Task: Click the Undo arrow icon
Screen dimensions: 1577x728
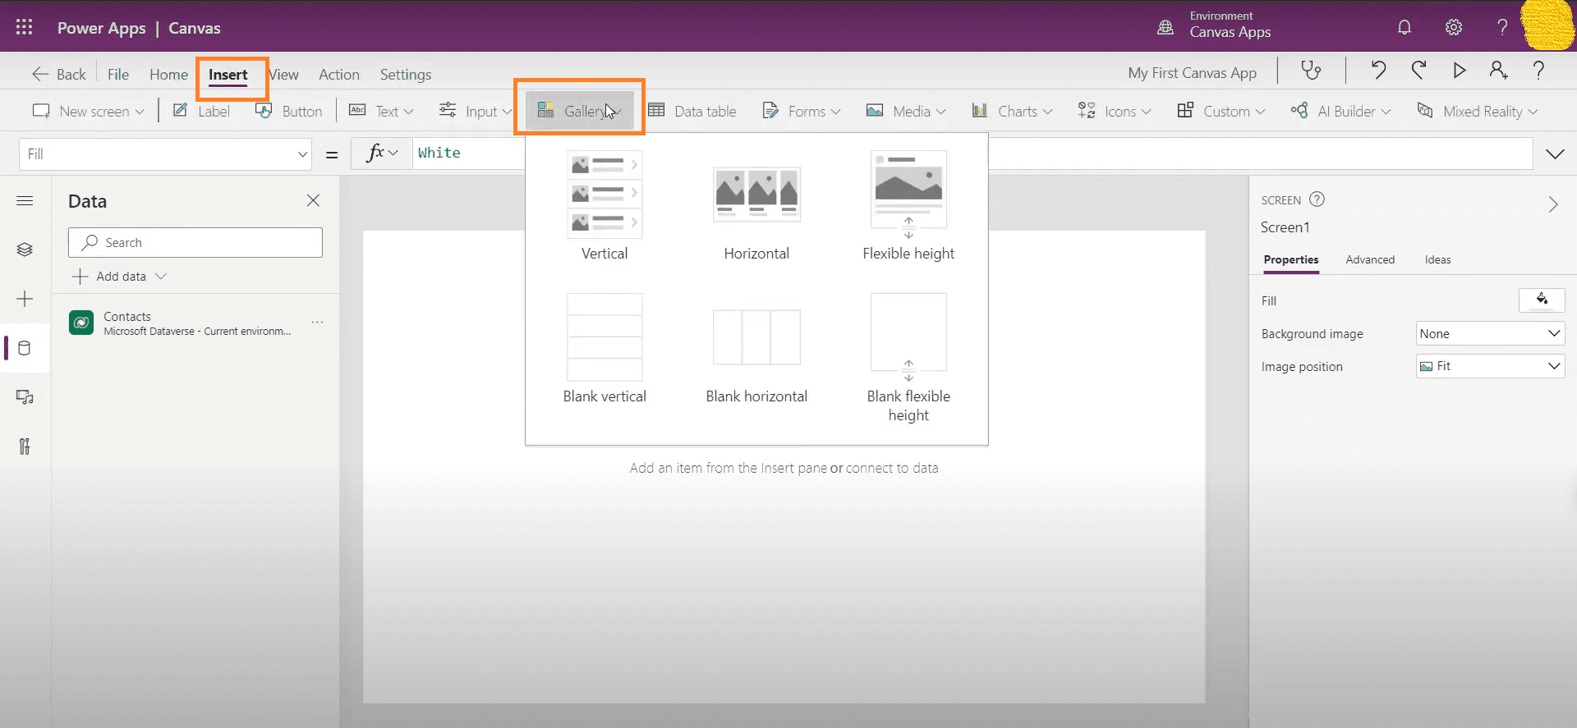Action: pos(1378,71)
